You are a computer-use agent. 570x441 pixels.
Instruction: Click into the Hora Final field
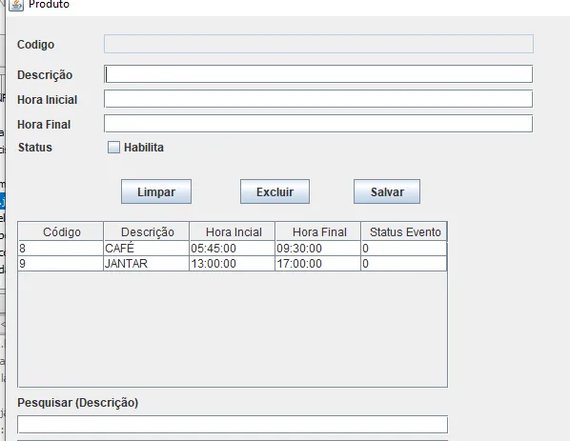point(318,124)
